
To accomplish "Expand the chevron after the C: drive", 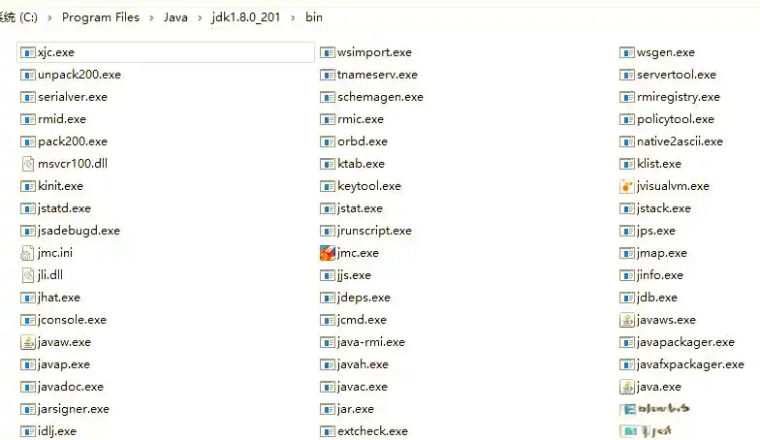I will click(x=49, y=17).
